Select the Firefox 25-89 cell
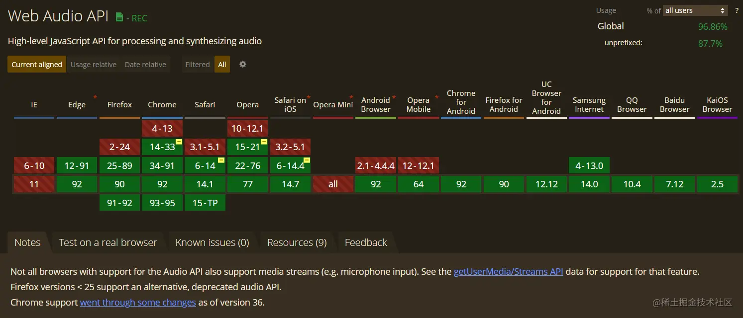743x318 pixels. [x=119, y=165]
